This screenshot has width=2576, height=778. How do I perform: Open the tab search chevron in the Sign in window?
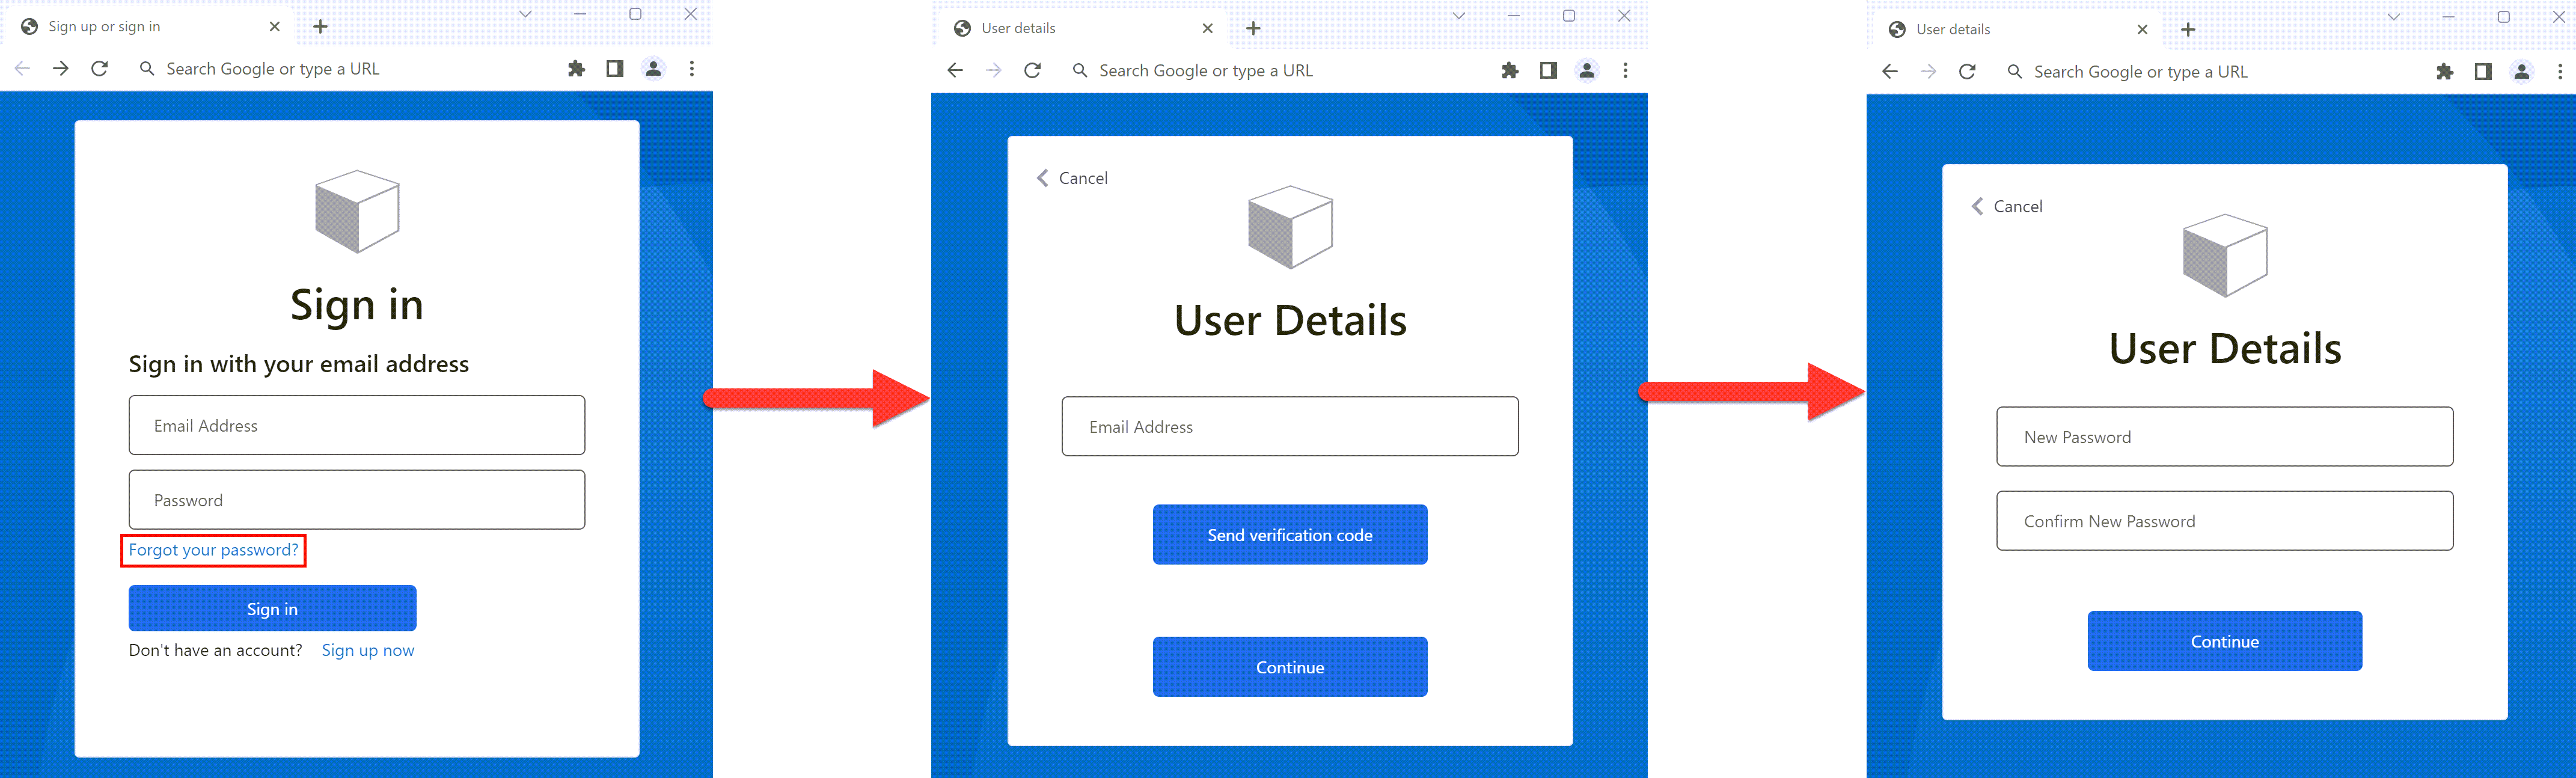(525, 14)
